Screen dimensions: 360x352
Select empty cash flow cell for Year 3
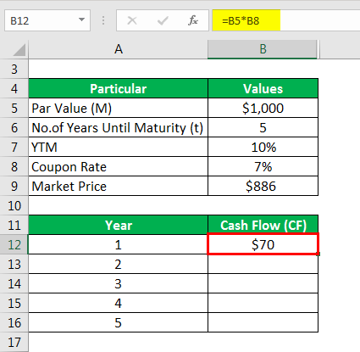(x=263, y=283)
